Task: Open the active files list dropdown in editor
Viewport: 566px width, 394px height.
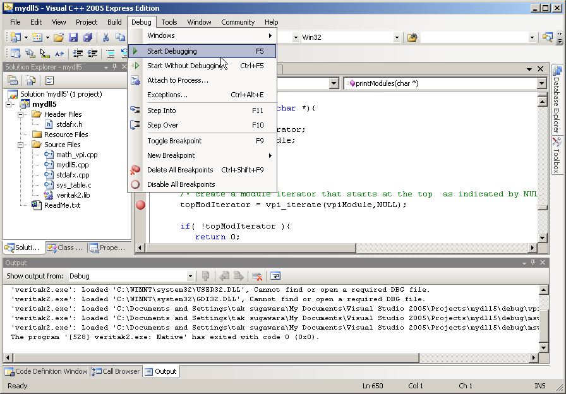Action: tap(529, 69)
